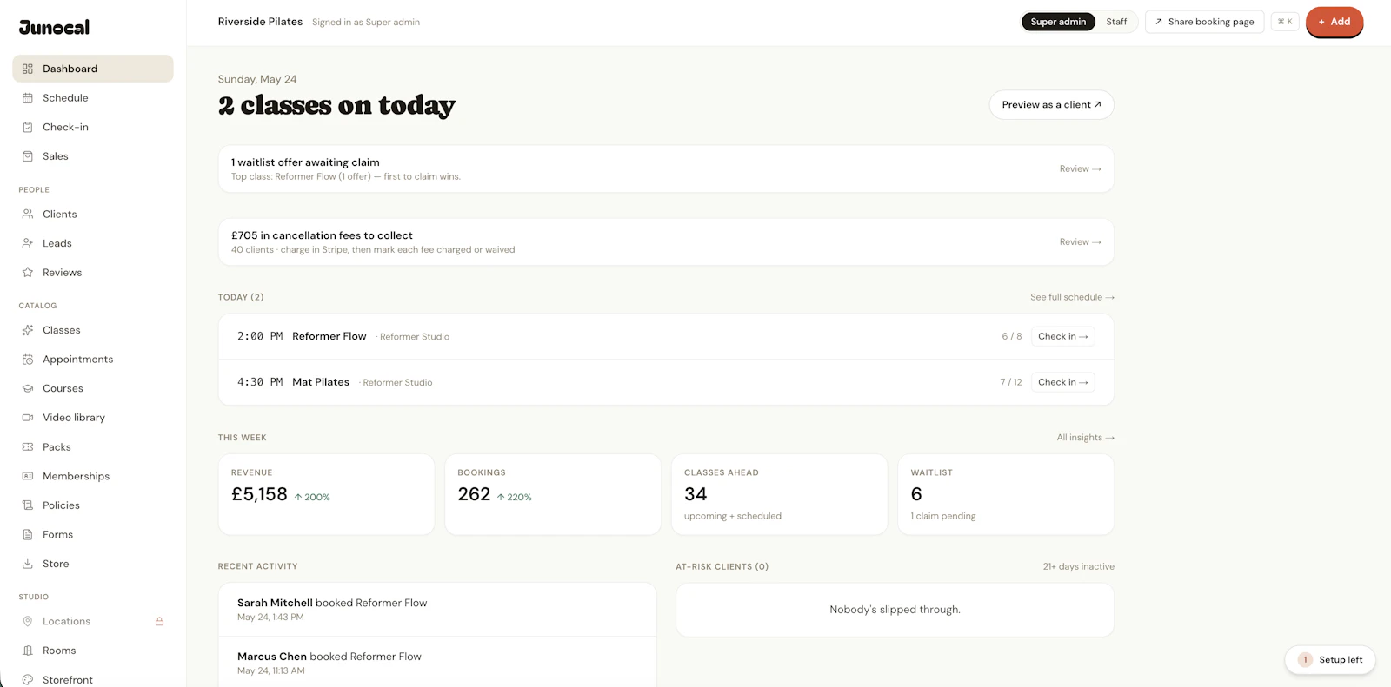The height and width of the screenshot is (687, 1391).
Task: Open the Revenue £5,158 card
Action: (326, 494)
